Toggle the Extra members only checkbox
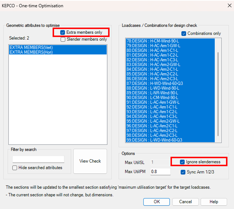 pyautogui.click(x=63, y=32)
